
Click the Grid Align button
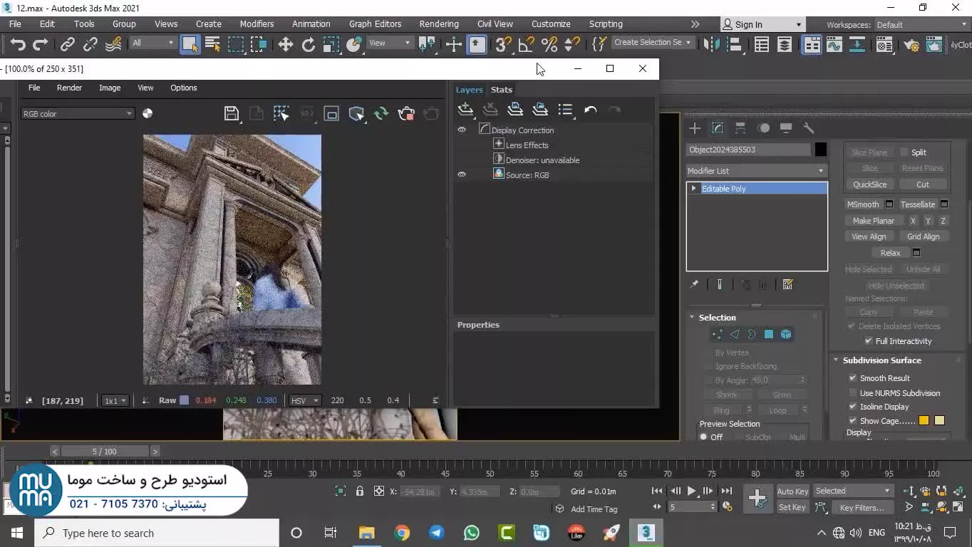[923, 236]
